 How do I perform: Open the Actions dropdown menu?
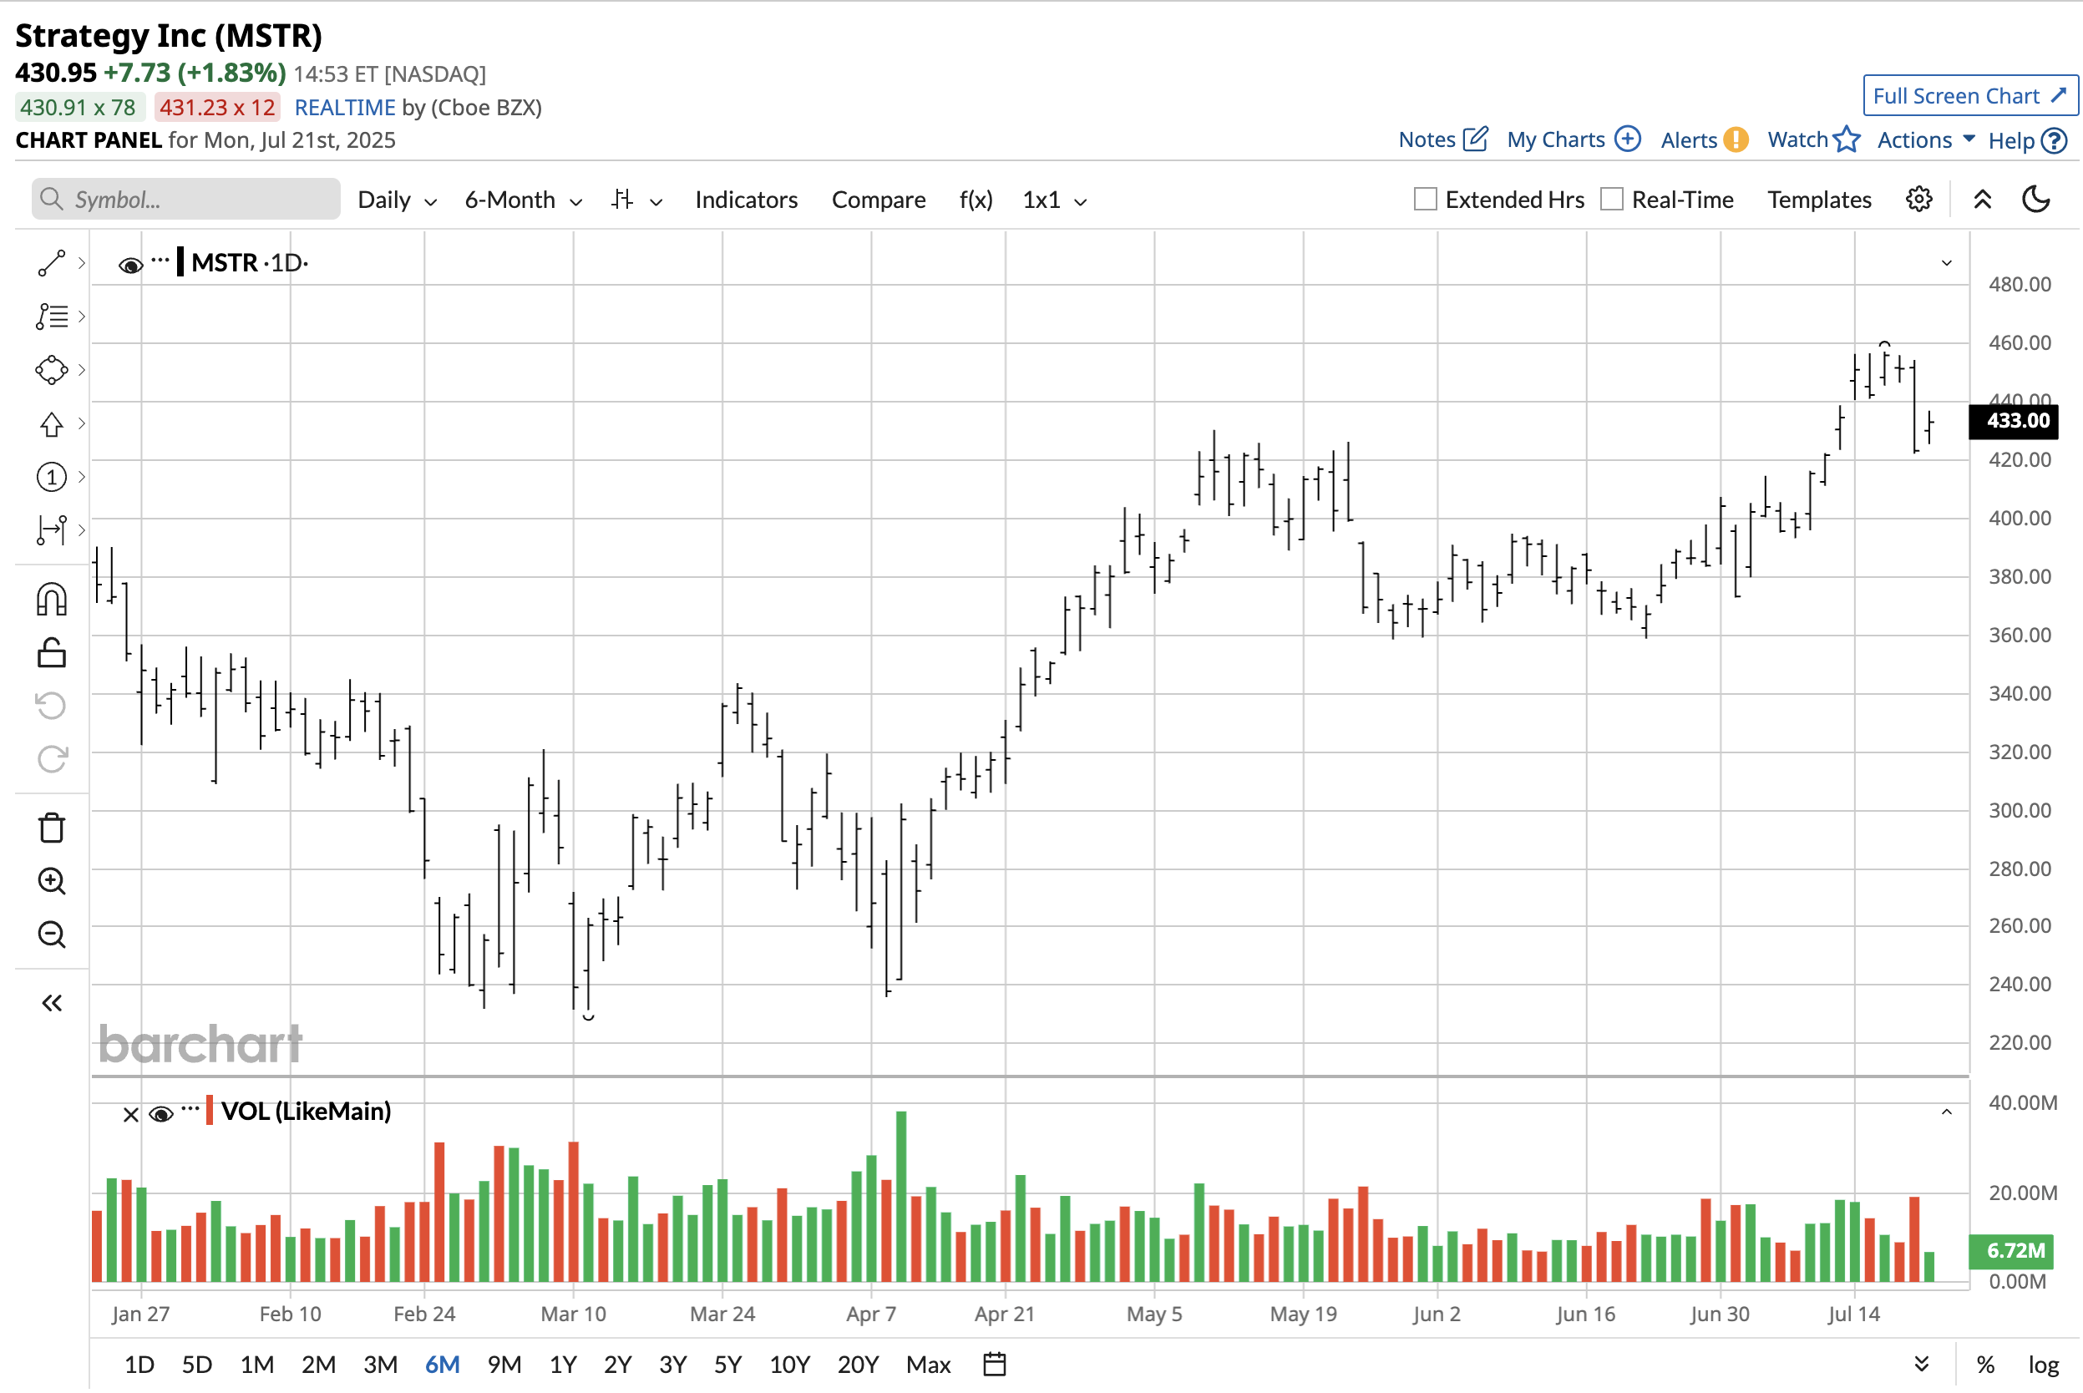point(1925,139)
